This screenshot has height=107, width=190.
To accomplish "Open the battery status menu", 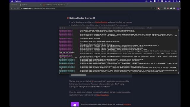I will coord(170,1).
